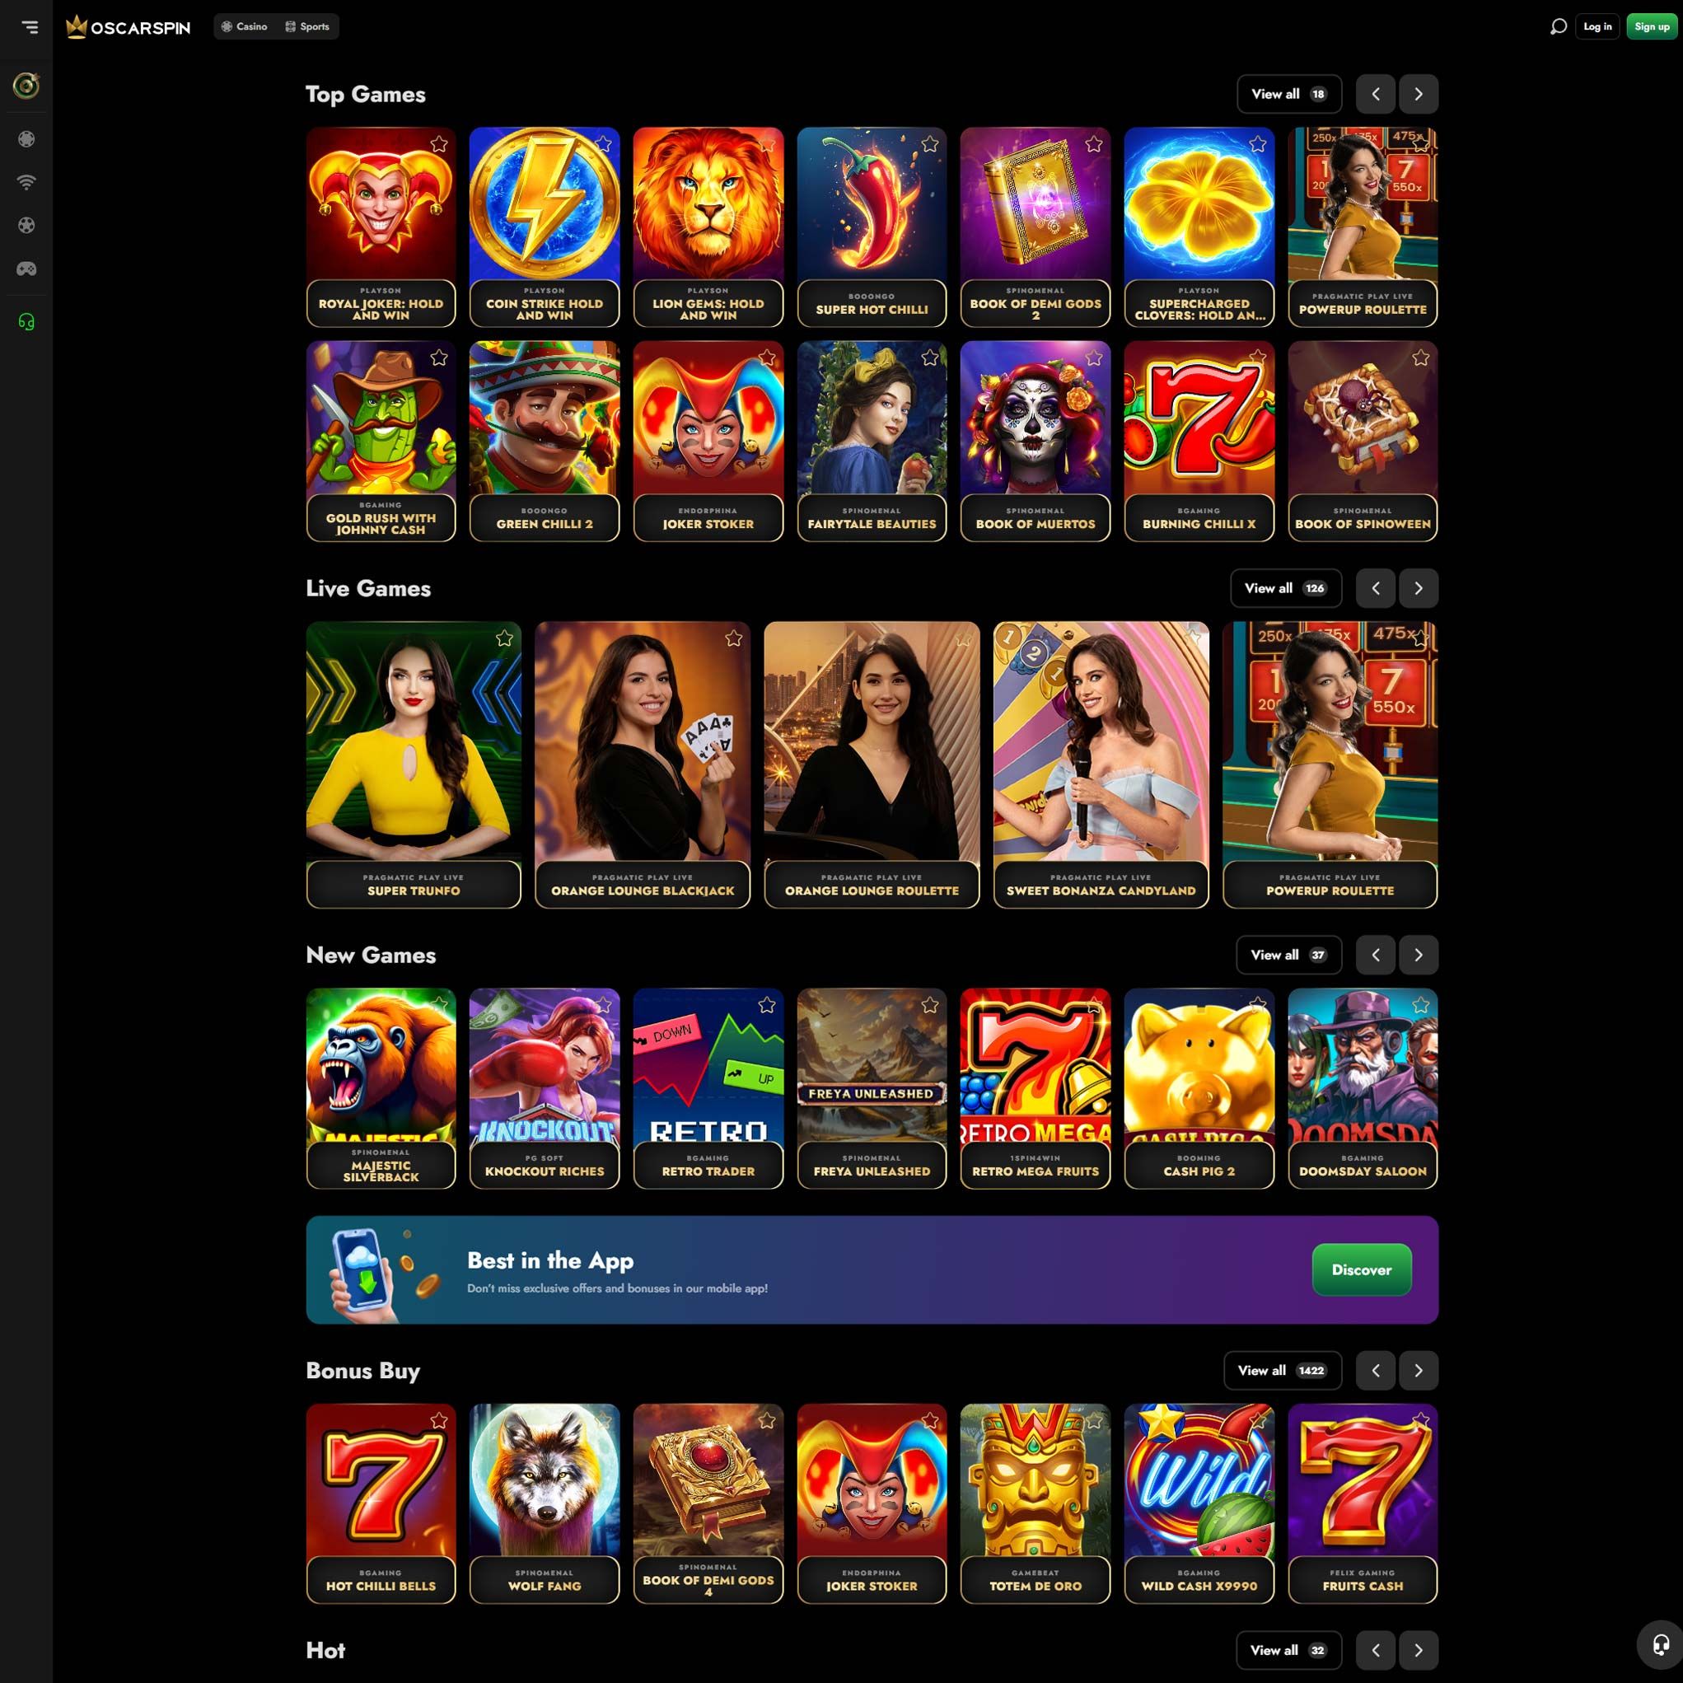The image size is (1683, 1683).
Task: Open the gamepad sidebar icon
Action: click(x=26, y=269)
